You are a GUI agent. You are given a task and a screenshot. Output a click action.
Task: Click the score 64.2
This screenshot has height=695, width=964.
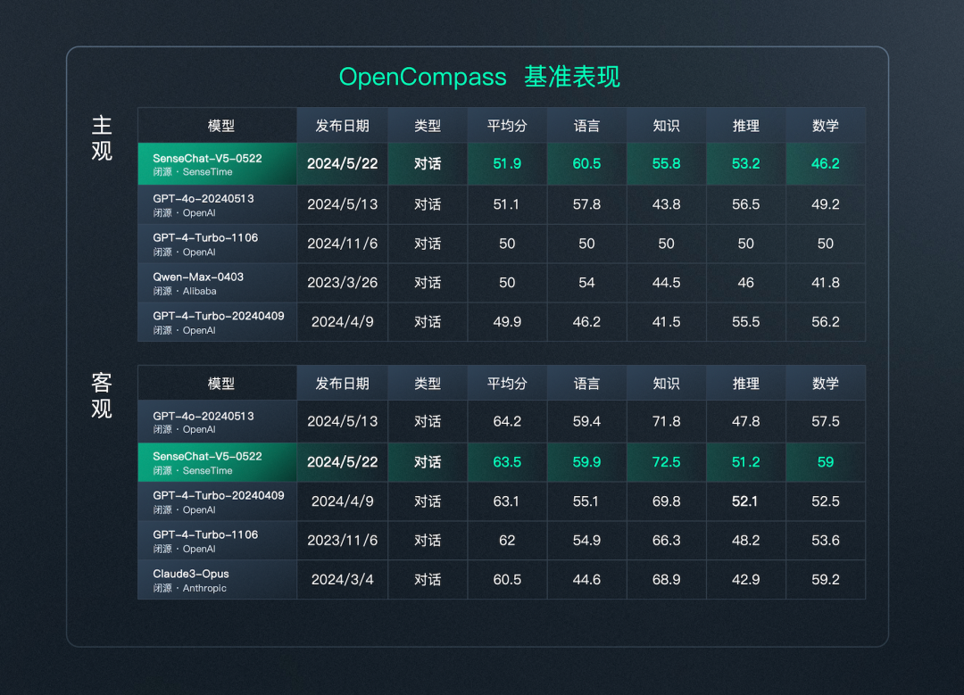[x=507, y=421]
